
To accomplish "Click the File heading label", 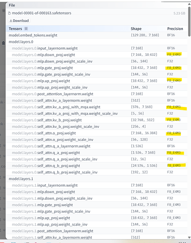I will click(x=12, y=5).
